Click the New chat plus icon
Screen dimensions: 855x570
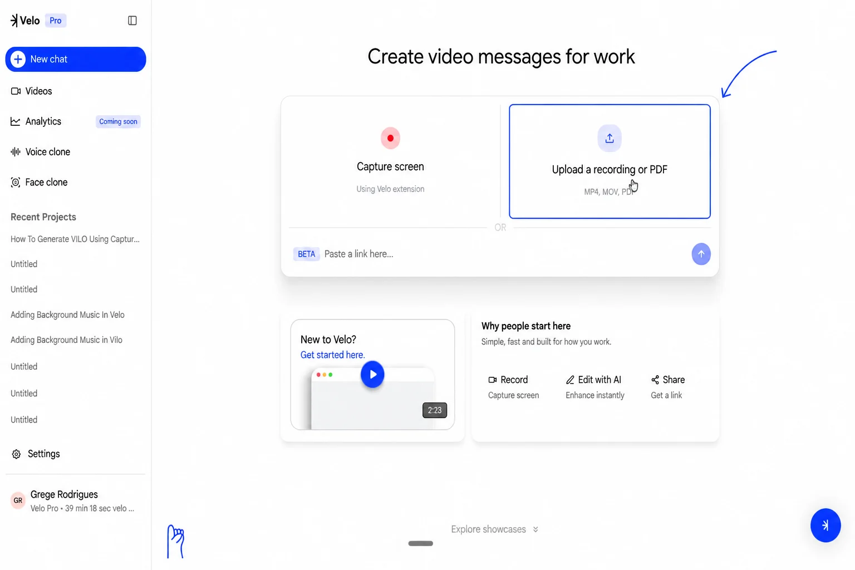(x=18, y=59)
